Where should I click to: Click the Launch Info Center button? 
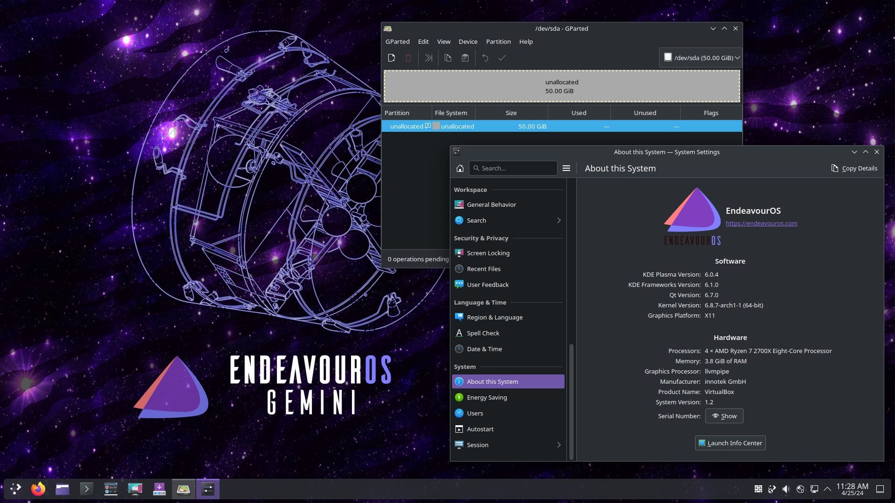[x=730, y=443]
